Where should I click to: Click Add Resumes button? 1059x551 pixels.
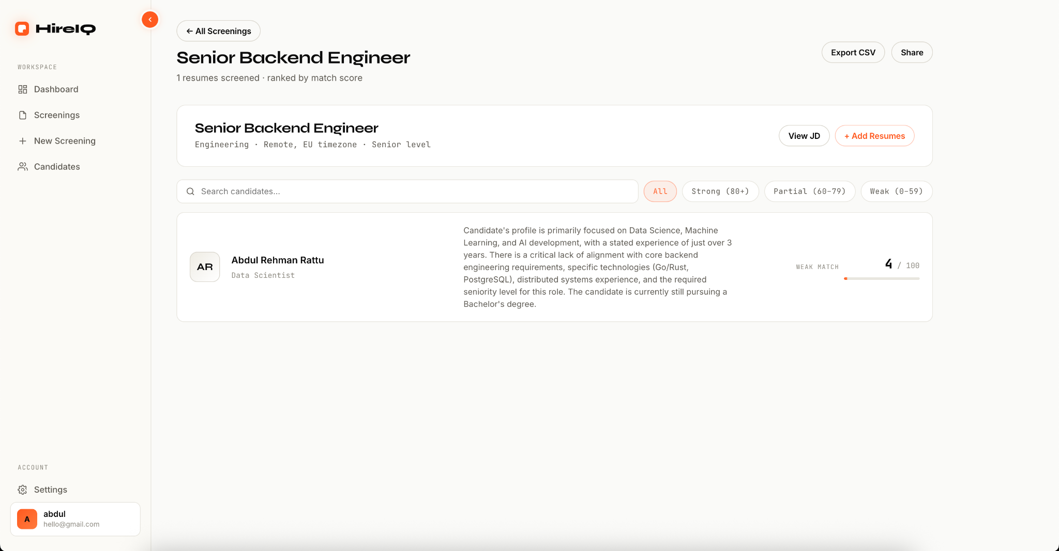click(874, 136)
